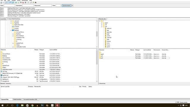Sort local files by Last modified column

(53, 50)
